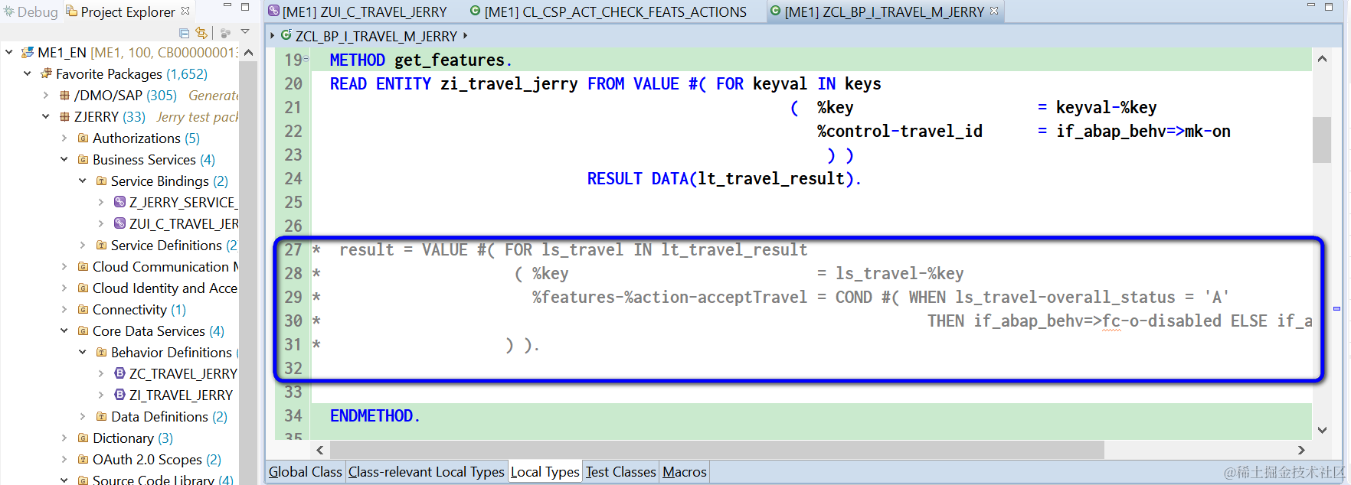Click the ZJERRY package icon
The image size is (1351, 485).
[x=64, y=117]
